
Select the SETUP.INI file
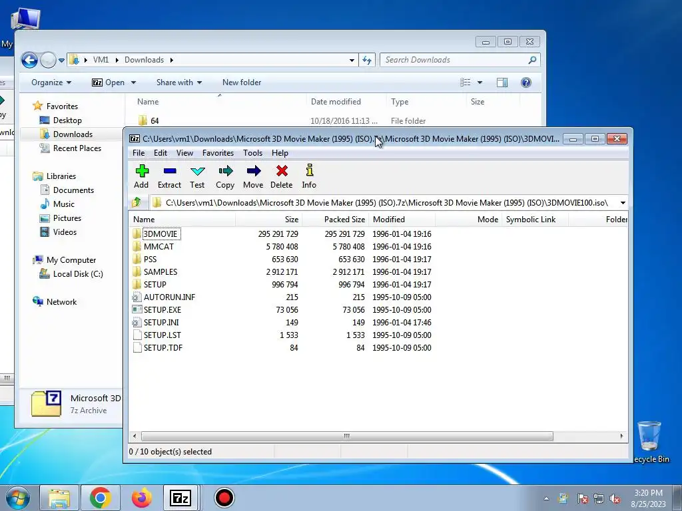pyautogui.click(x=161, y=323)
